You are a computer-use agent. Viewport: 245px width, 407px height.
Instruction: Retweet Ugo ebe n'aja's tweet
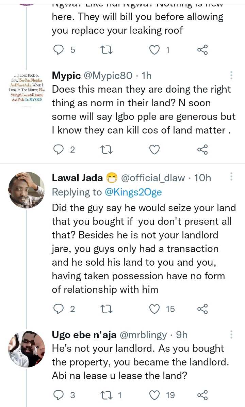[107, 395]
